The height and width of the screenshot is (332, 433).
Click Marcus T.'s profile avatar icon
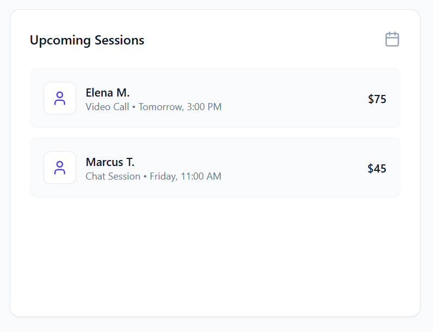pos(60,168)
